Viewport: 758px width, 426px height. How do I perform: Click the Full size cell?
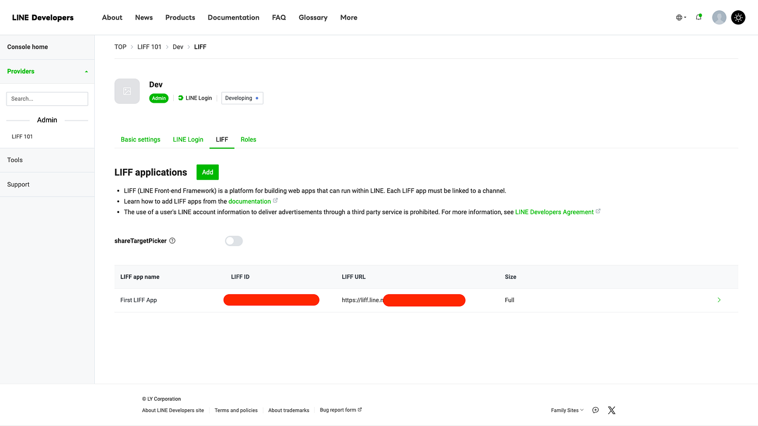(x=509, y=300)
